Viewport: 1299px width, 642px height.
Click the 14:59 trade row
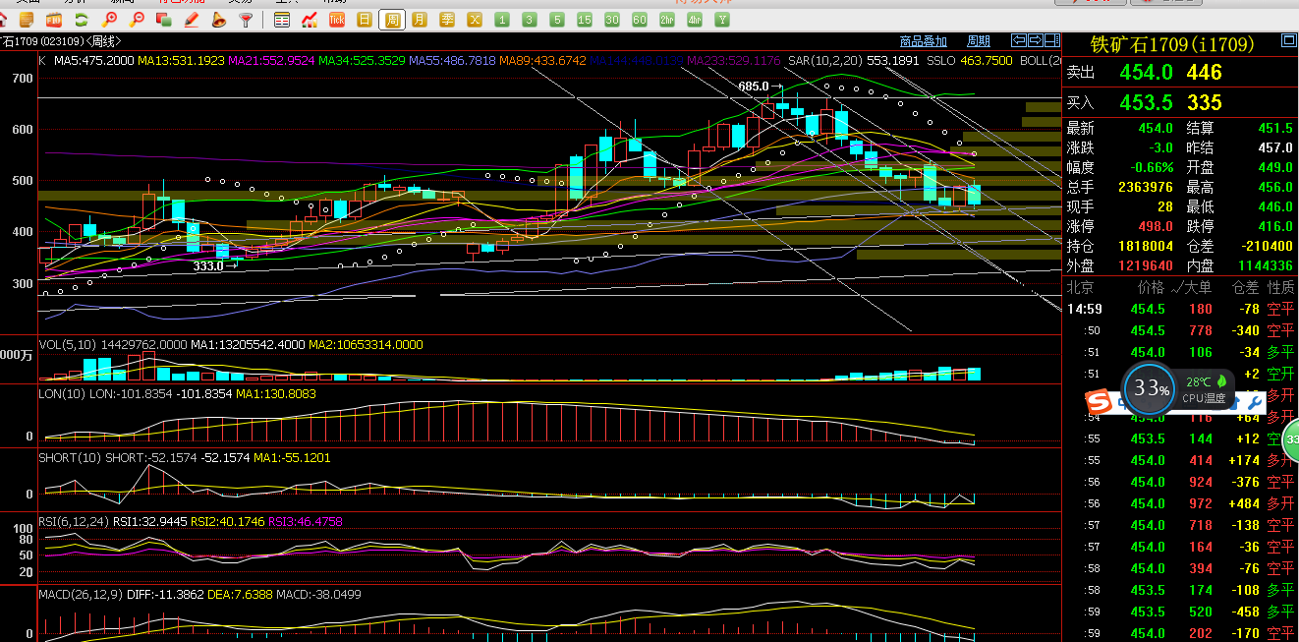pos(1180,309)
